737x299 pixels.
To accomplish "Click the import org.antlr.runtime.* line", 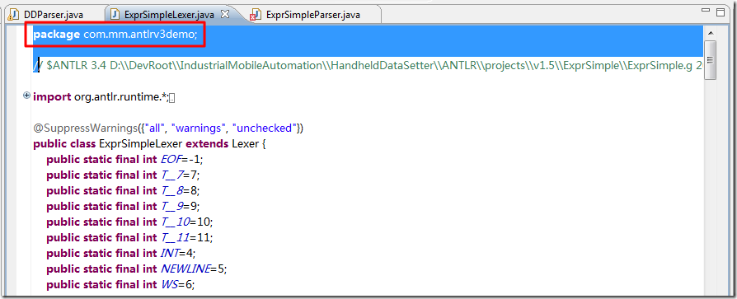I will click(x=101, y=97).
